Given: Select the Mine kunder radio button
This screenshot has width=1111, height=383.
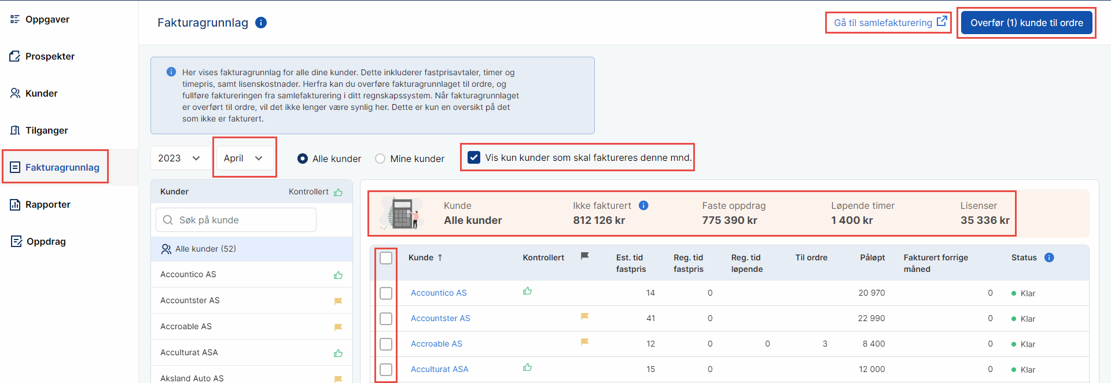Looking at the screenshot, I should (x=380, y=159).
